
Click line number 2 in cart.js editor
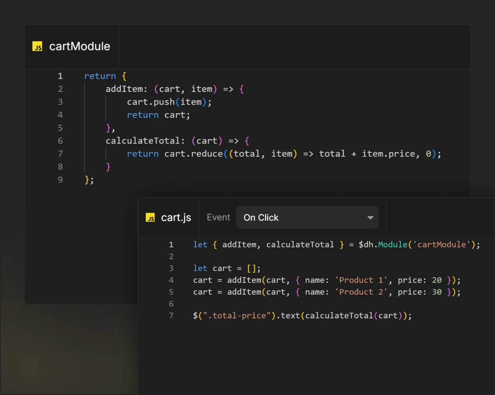171,256
